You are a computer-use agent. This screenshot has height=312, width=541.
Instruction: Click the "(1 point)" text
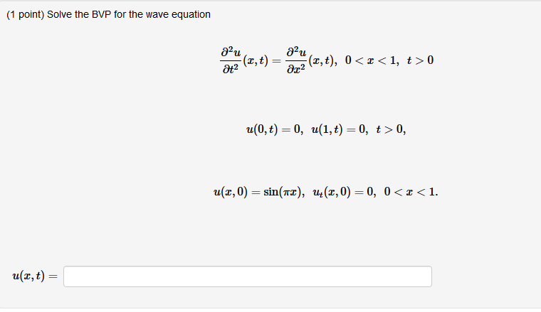click(25, 14)
